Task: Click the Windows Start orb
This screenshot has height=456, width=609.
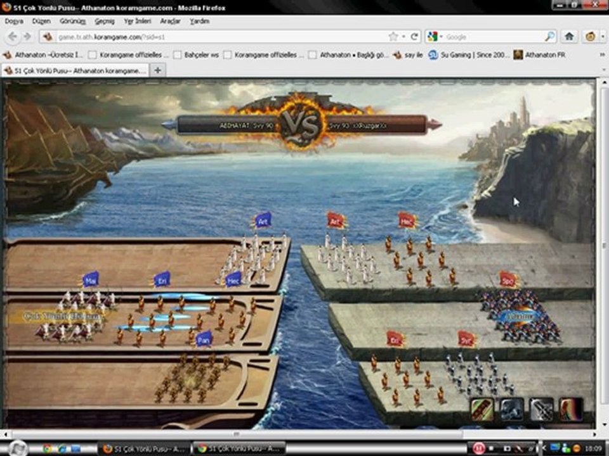Action: (16, 448)
